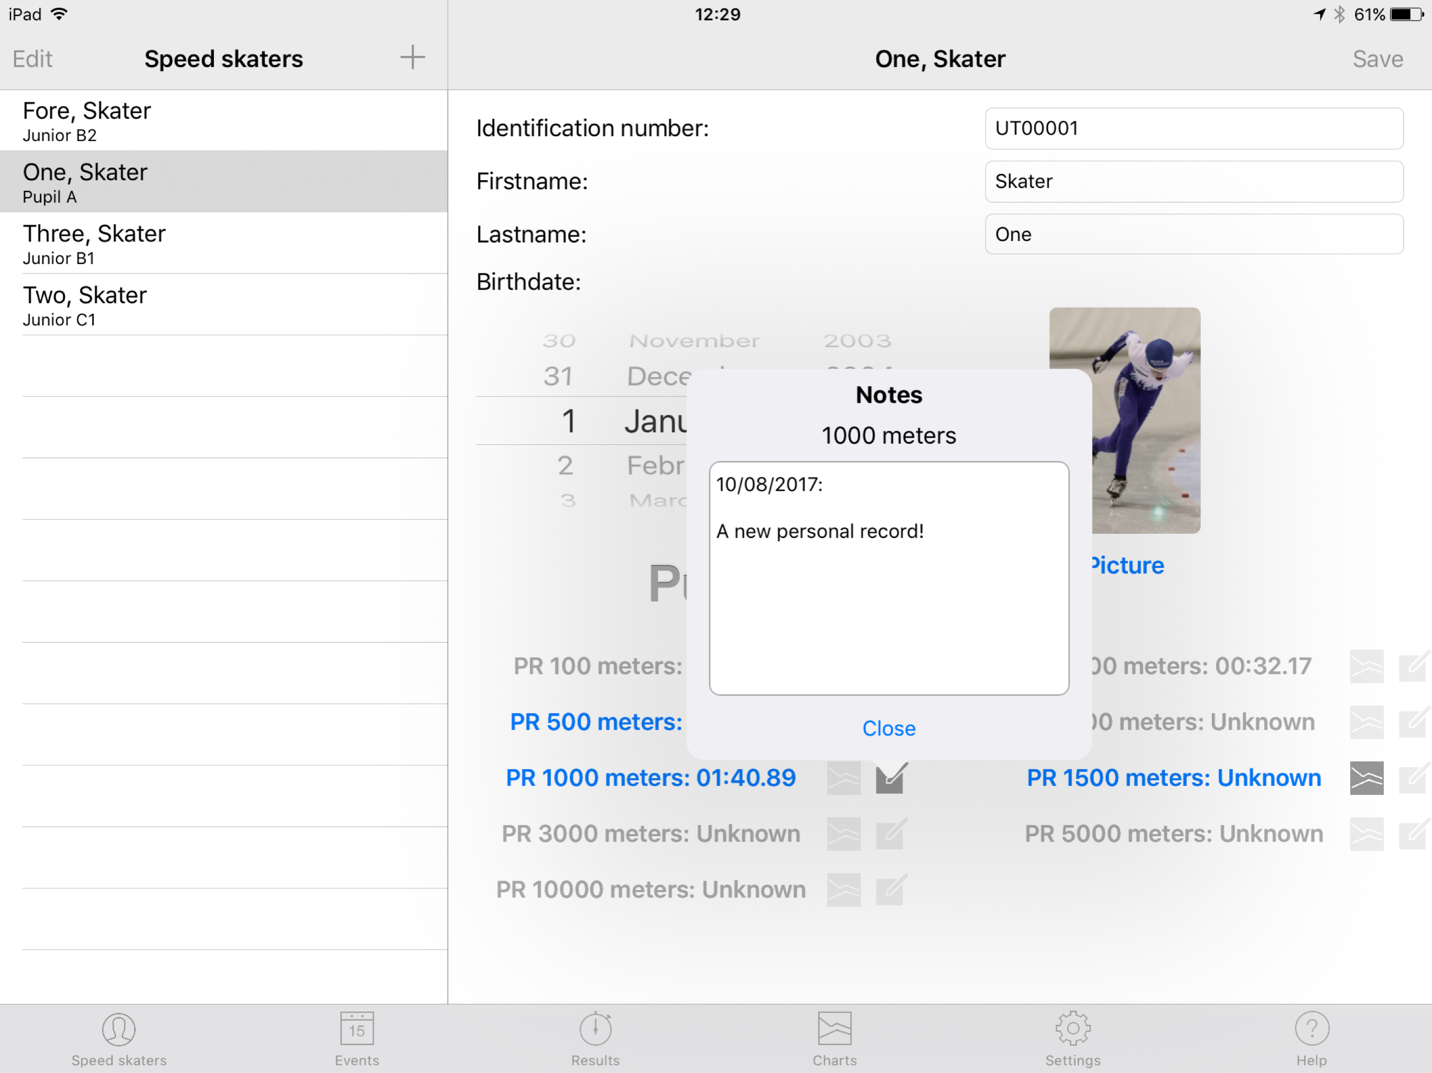Screen dimensions: 1432x1073
Task: Tap the skater photo thumbnail
Action: click(x=1146, y=421)
